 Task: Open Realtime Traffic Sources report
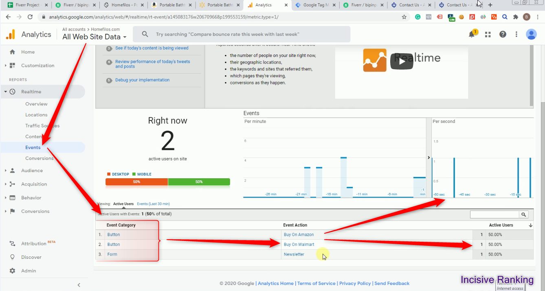point(42,126)
